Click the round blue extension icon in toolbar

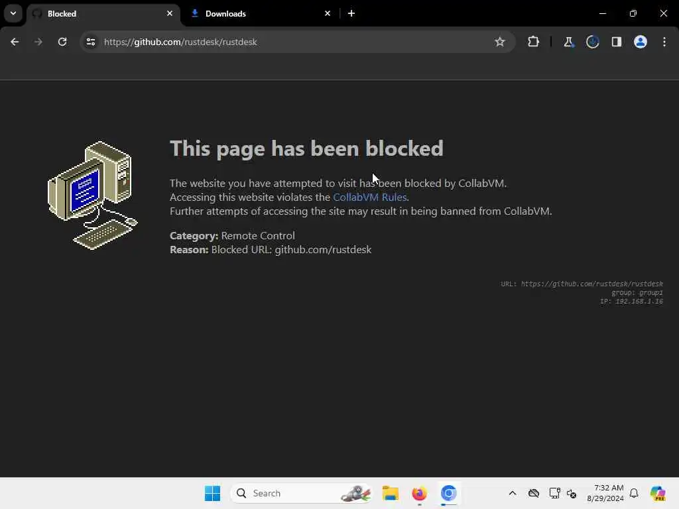(592, 42)
